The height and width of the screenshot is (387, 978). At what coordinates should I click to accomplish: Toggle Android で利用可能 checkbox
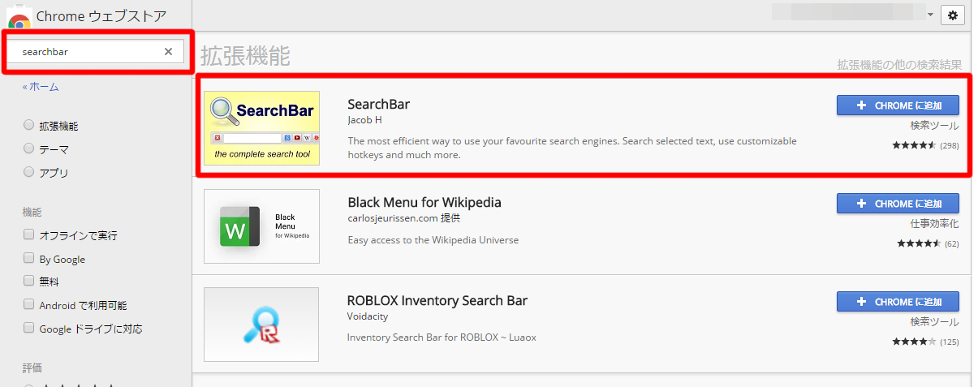tap(29, 305)
